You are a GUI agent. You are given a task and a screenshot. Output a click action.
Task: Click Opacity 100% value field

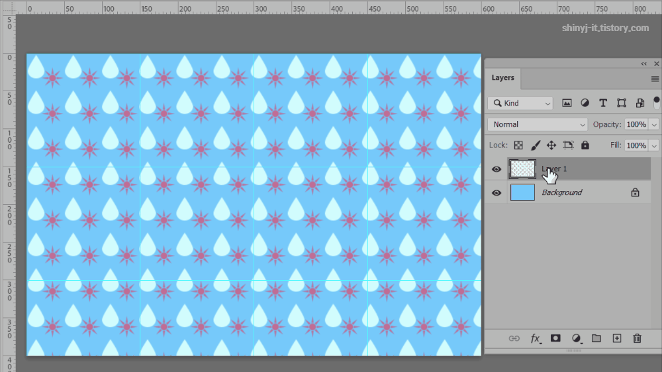pos(636,124)
